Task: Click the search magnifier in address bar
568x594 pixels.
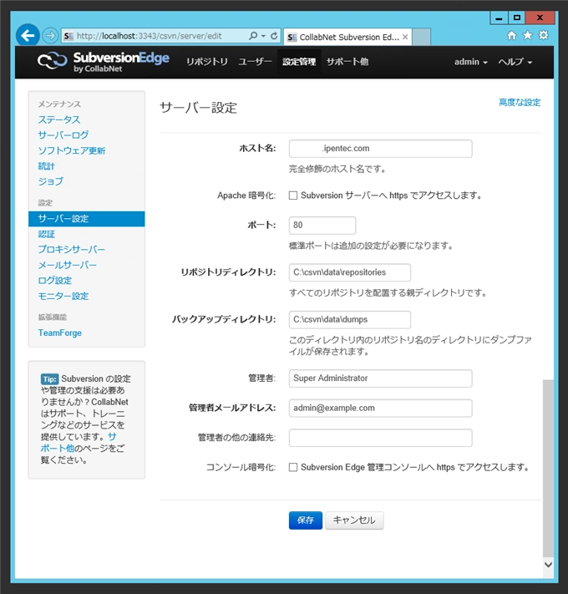Action: point(253,36)
